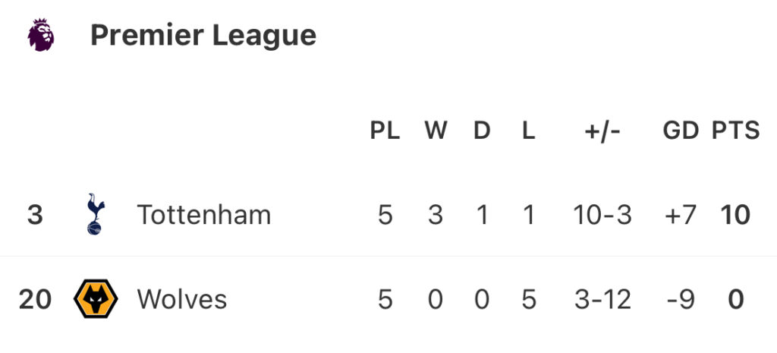
Task: Click Wolves' position number 20
Action: [35, 300]
